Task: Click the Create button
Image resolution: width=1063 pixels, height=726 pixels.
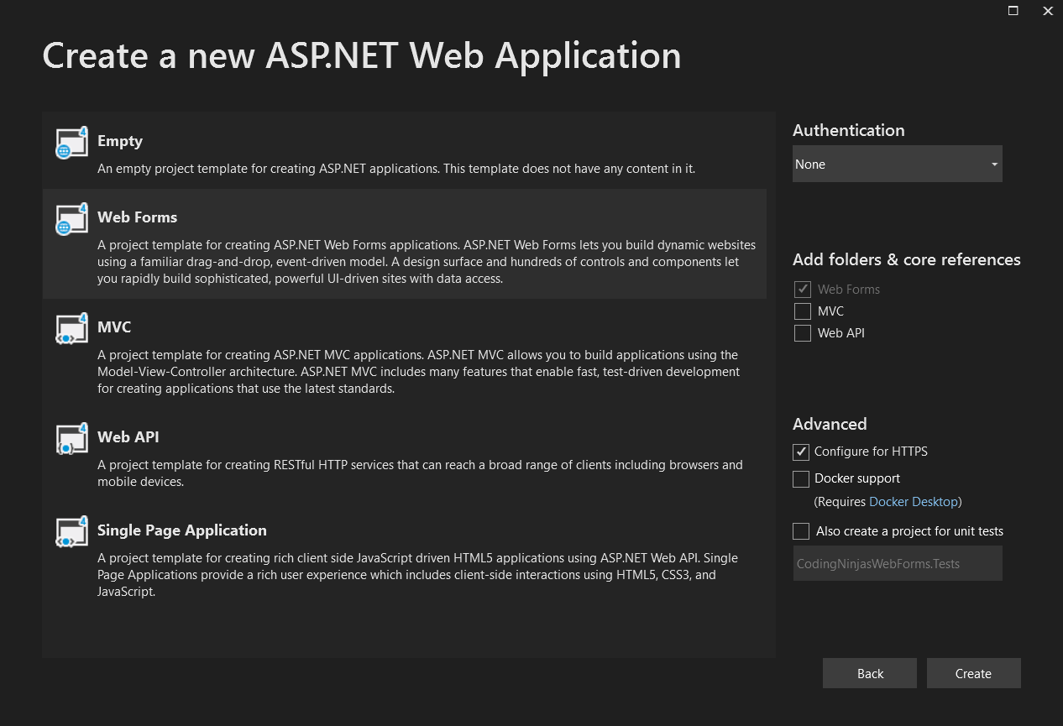Action: 973,673
